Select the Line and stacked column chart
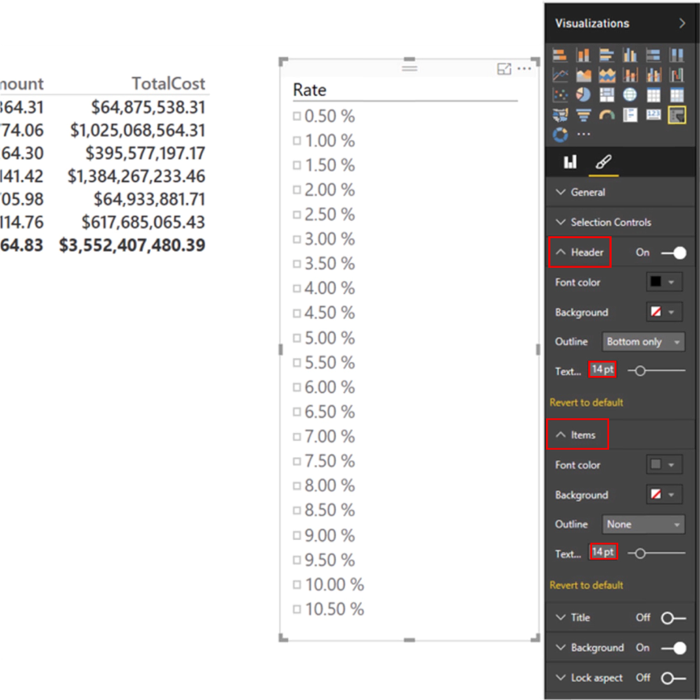This screenshot has width=700, height=700. pos(630,75)
